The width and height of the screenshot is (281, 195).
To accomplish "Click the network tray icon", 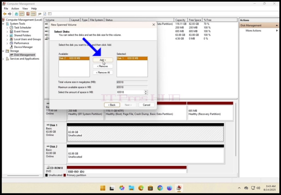I will point(253,188).
